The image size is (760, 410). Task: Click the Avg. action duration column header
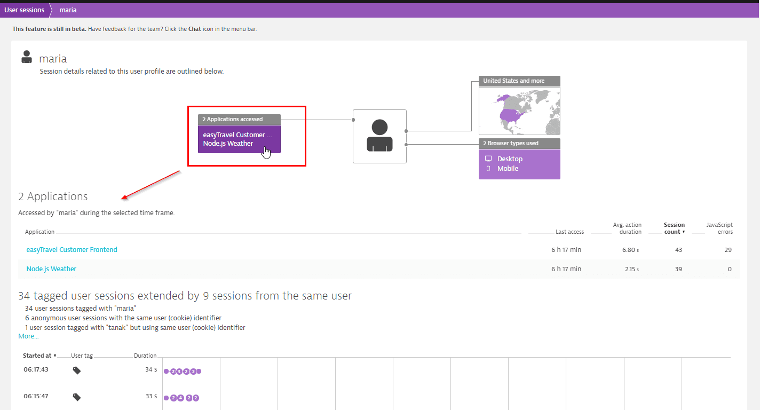pos(627,228)
